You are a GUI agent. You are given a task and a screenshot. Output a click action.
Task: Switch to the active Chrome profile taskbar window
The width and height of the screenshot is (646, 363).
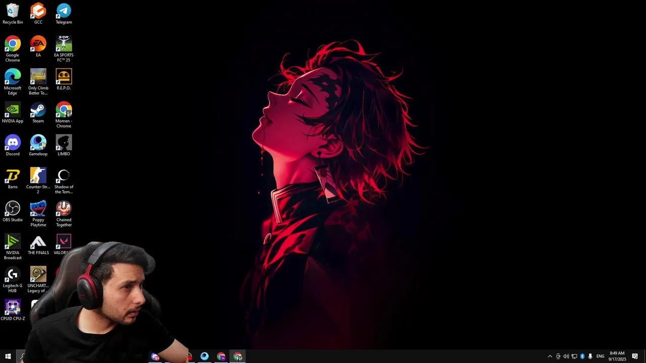click(238, 356)
